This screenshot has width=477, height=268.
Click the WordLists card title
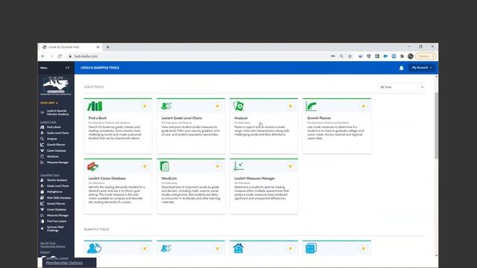pos(169,179)
